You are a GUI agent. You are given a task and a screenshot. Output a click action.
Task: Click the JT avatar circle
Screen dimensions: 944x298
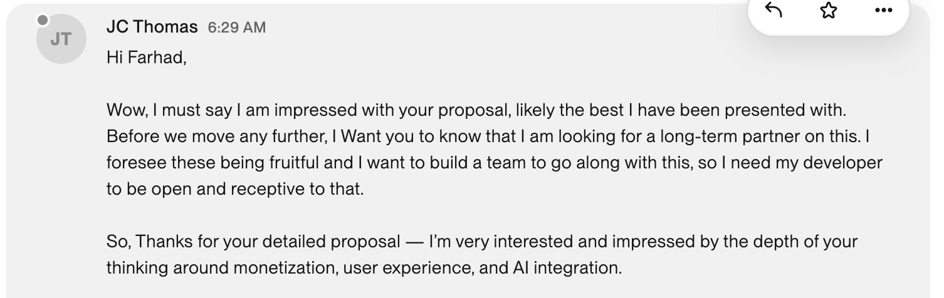coord(60,39)
